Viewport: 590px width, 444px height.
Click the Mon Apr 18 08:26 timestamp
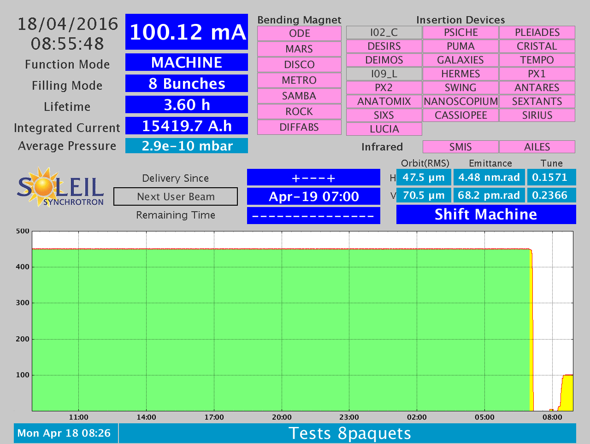(66, 433)
